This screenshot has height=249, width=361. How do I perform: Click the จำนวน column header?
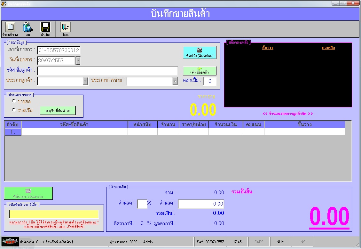168,125
